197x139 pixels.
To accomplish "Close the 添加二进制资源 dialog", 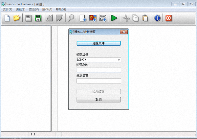I will (x=124, y=32).
